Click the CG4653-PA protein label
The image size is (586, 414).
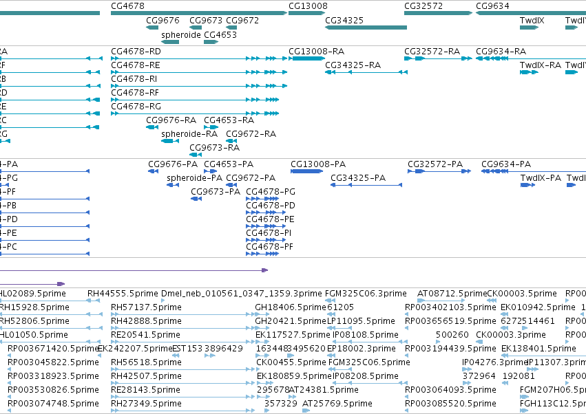coord(229,164)
